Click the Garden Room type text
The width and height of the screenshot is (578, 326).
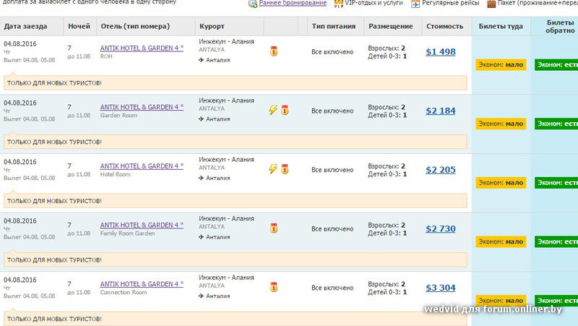(x=118, y=116)
